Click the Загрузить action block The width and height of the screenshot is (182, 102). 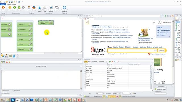click(25, 25)
